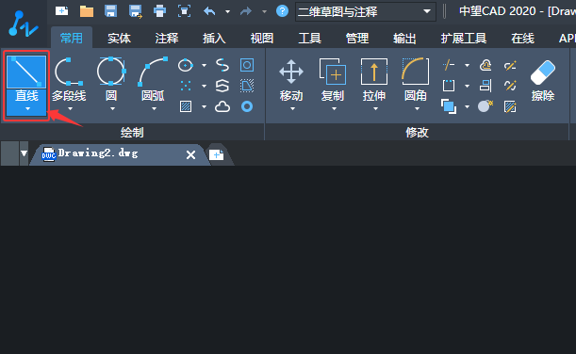
Task: Click the rectangular array icon in 修改 panel
Action: pos(449,86)
